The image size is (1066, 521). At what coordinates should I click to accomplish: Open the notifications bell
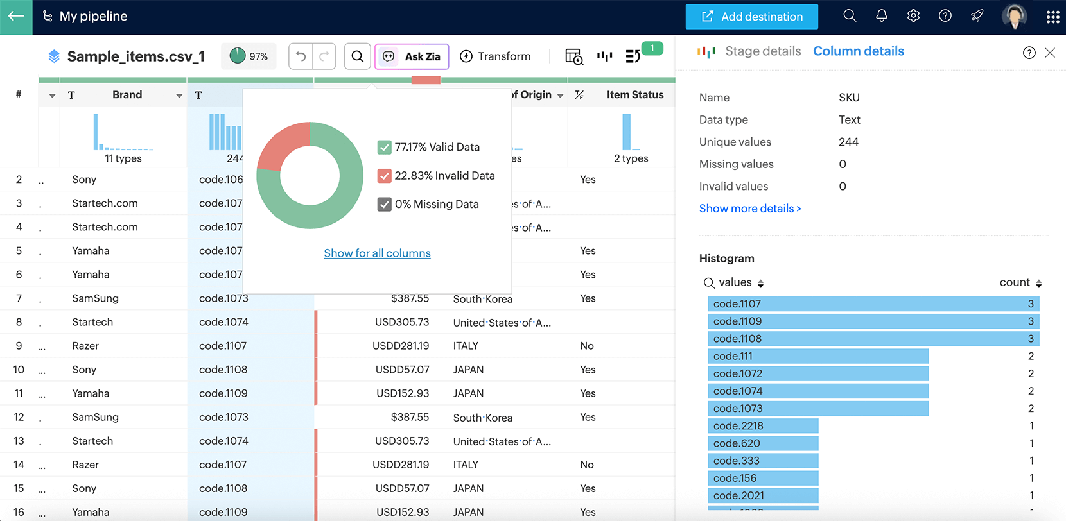pos(881,16)
